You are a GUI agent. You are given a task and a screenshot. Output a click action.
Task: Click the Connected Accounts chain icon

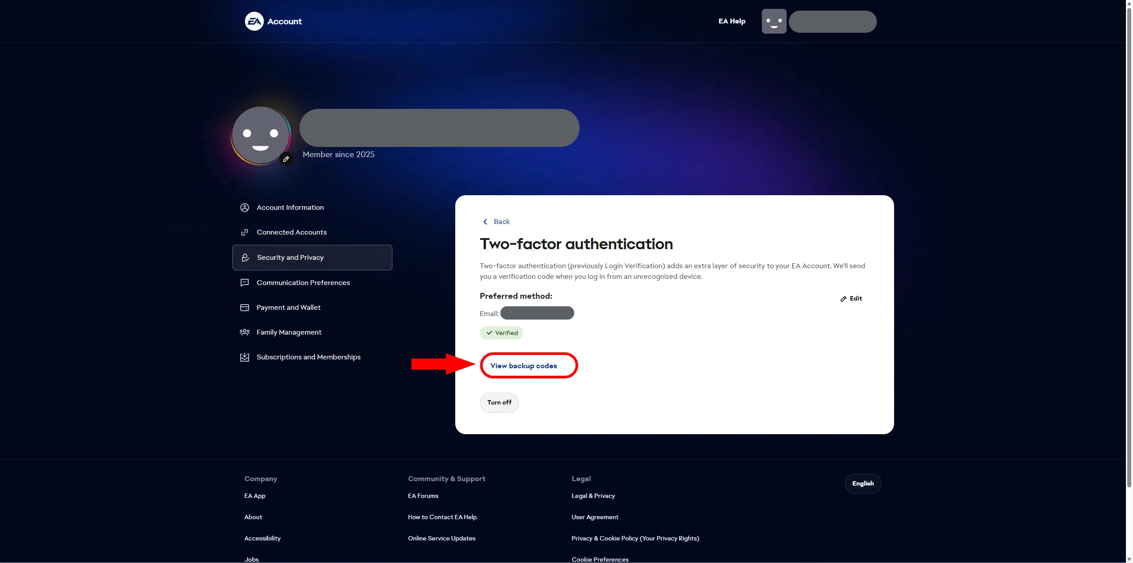tap(245, 232)
